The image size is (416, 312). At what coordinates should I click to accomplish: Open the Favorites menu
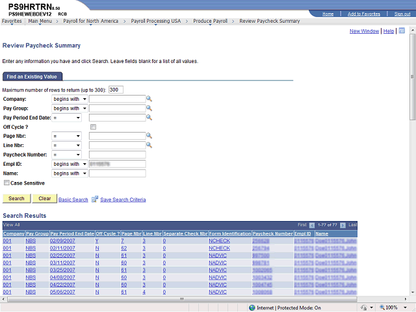(x=12, y=21)
